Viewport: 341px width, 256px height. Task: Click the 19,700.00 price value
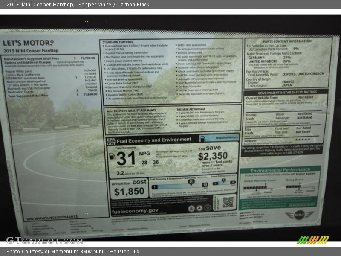[88, 58]
